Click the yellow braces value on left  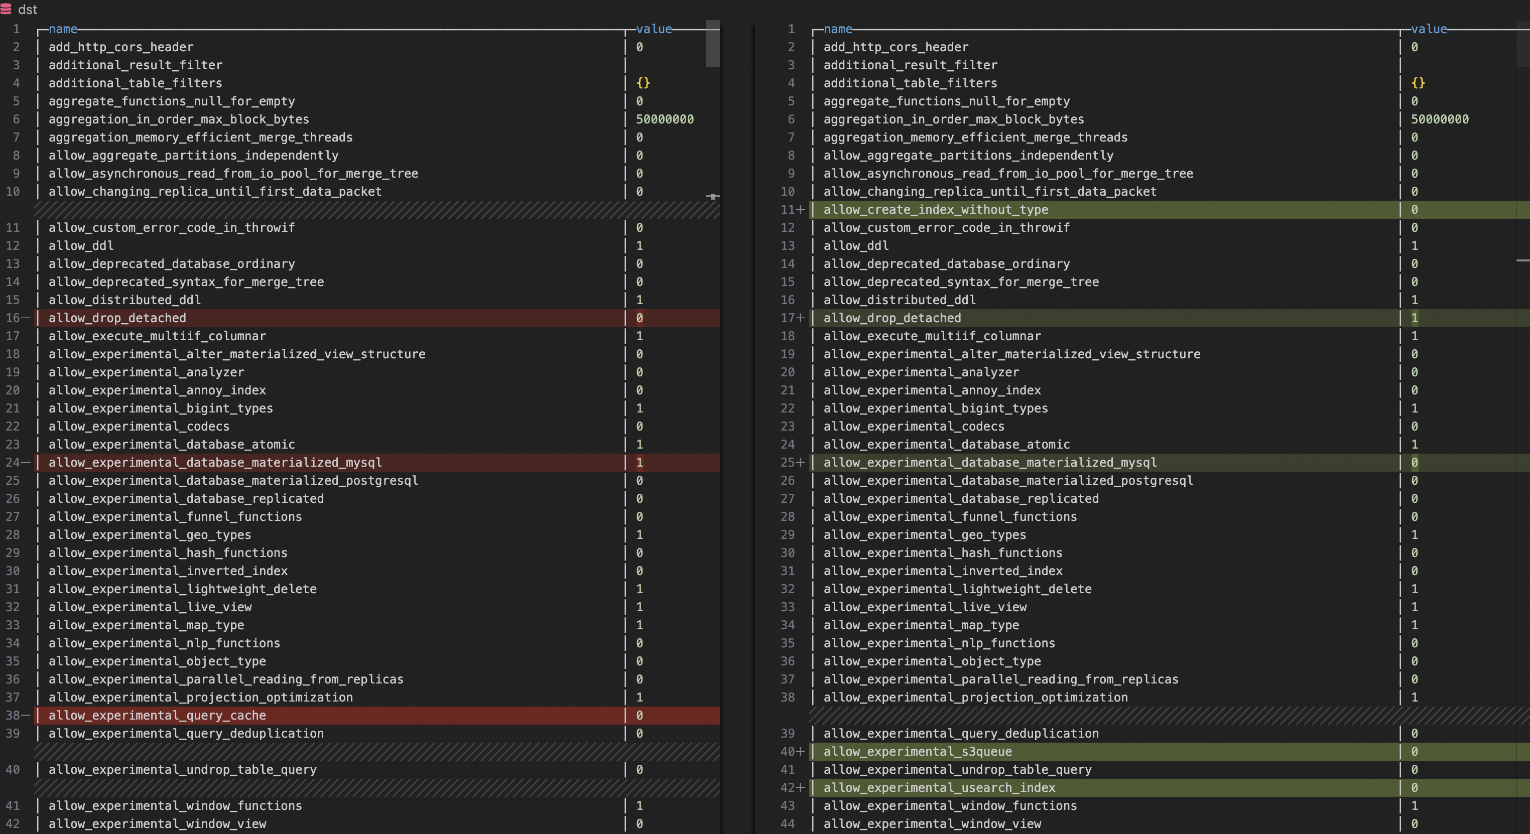[x=643, y=83]
